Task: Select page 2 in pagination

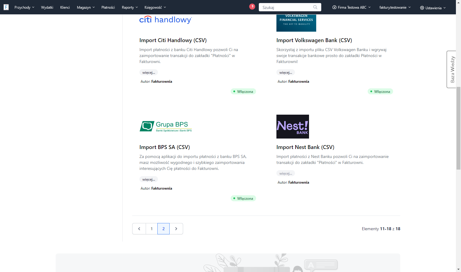Action: coord(163,229)
